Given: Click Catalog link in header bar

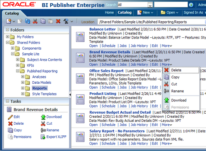Looking at the screenshot, I should tap(124, 13).
